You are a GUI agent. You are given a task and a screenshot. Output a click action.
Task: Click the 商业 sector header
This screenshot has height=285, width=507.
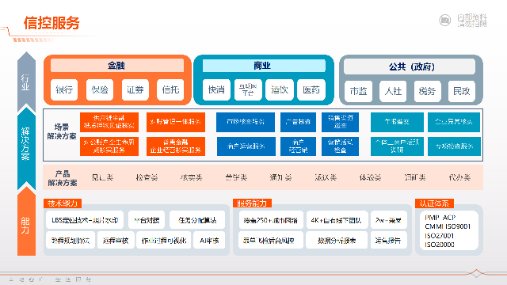pyautogui.click(x=264, y=66)
